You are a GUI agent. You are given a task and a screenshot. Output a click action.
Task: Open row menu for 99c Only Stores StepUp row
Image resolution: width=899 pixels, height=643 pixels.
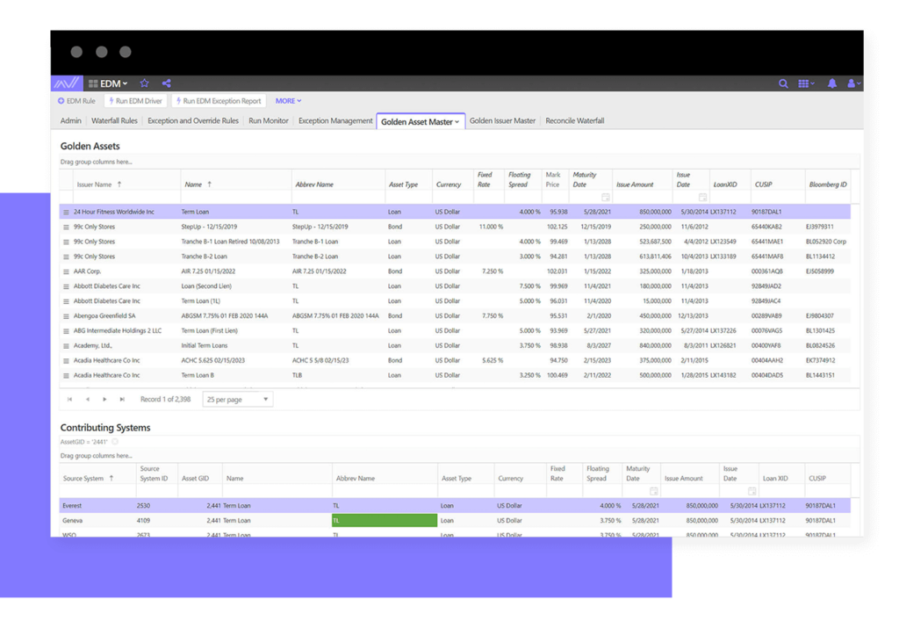(66, 228)
